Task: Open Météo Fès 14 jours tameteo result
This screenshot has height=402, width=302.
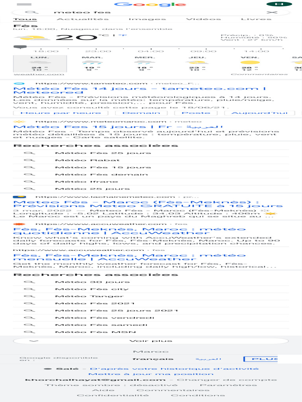Action: 140,90
